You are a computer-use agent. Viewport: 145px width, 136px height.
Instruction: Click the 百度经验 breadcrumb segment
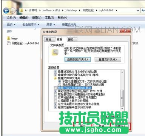[x=88, y=10]
